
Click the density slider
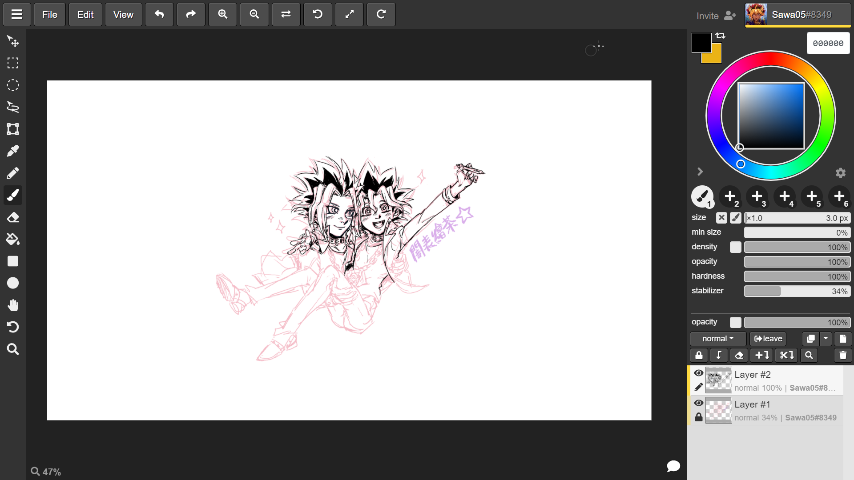click(797, 247)
